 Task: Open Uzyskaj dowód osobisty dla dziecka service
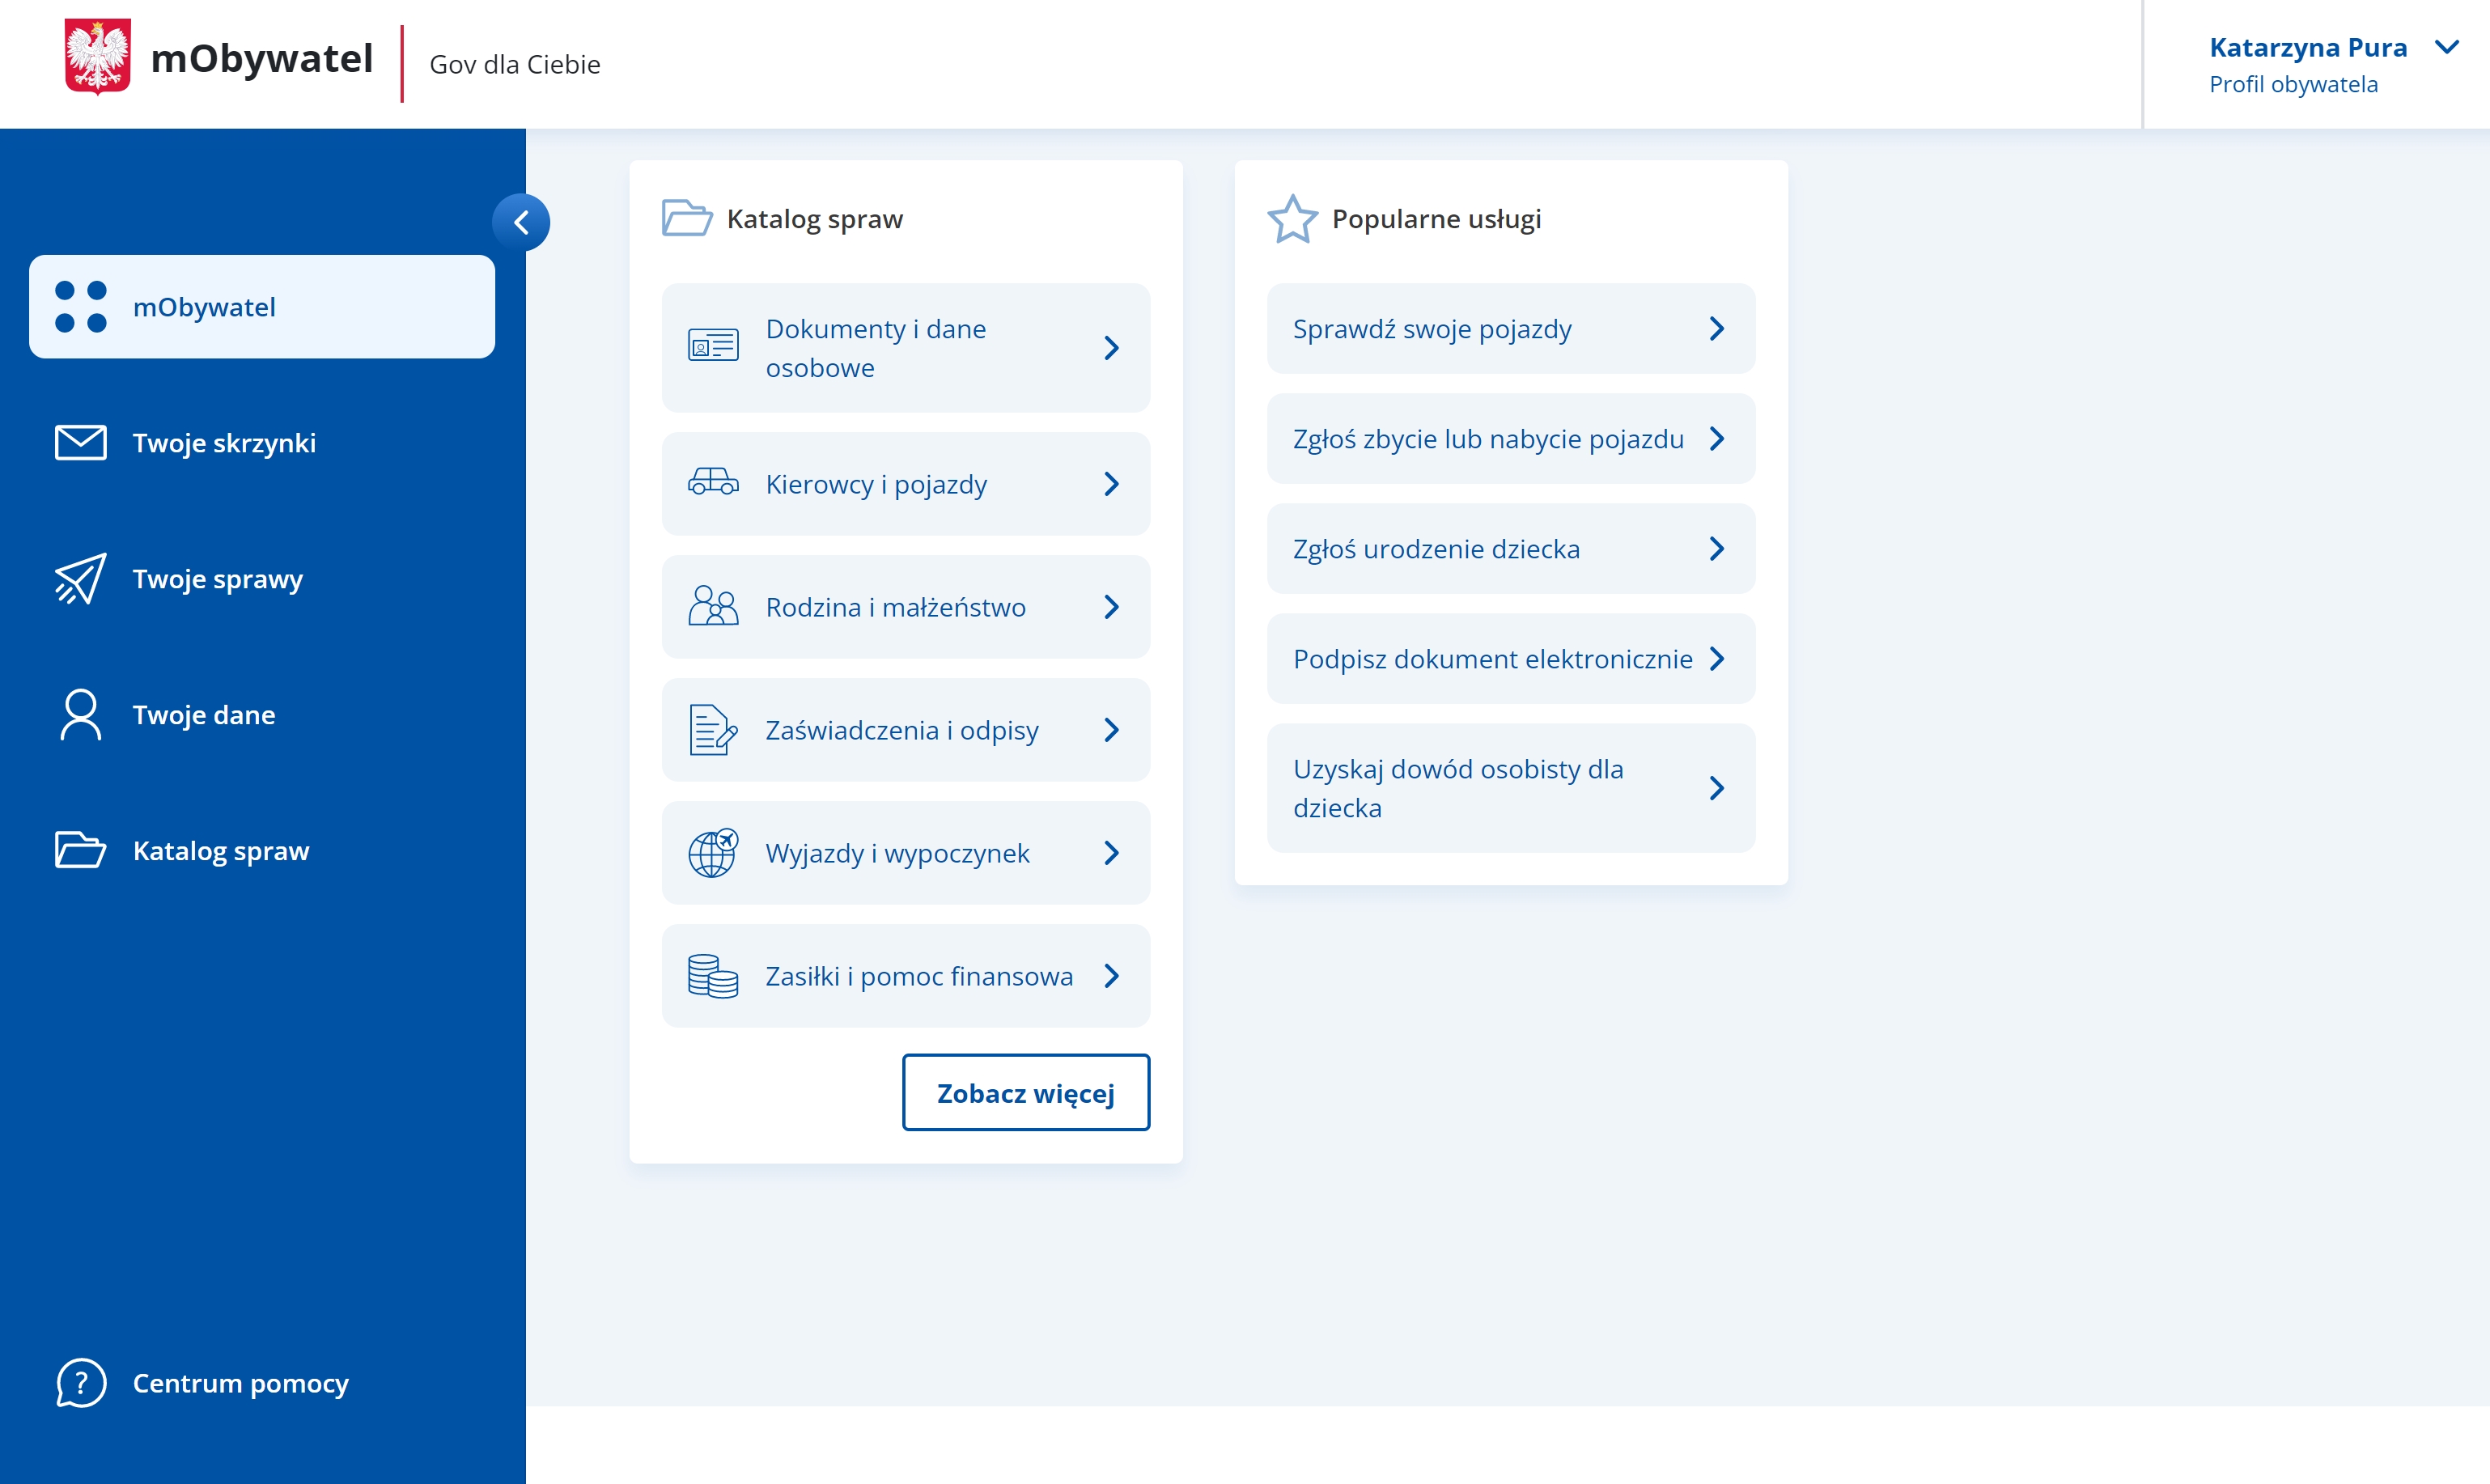1511,788
